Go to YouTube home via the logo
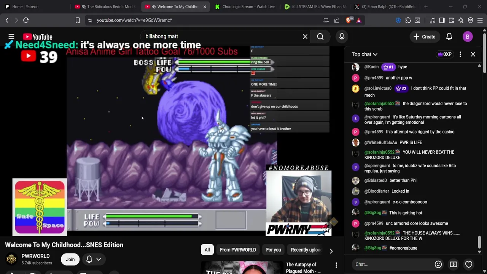 point(37,37)
